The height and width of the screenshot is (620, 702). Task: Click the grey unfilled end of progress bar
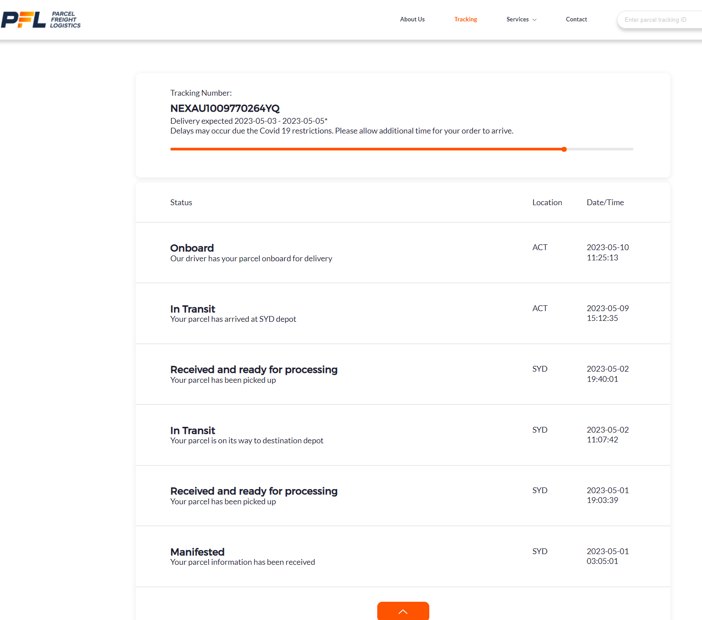(601, 149)
